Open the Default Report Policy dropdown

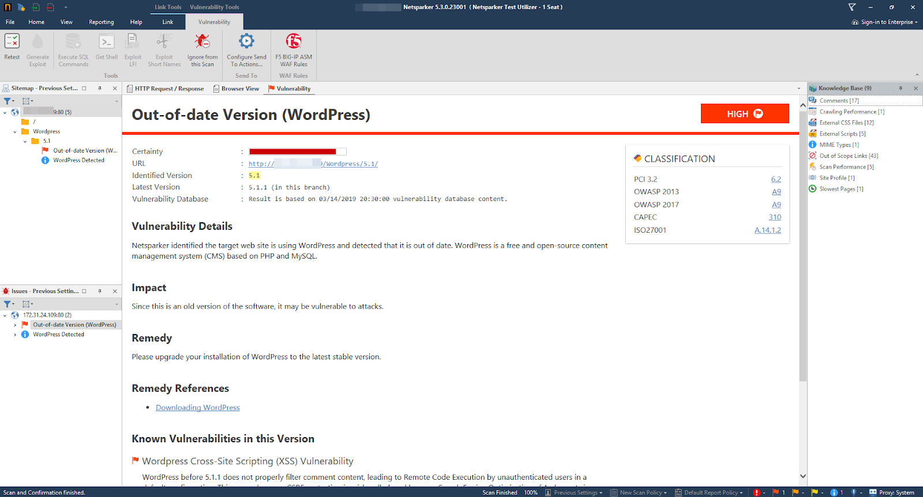710,492
